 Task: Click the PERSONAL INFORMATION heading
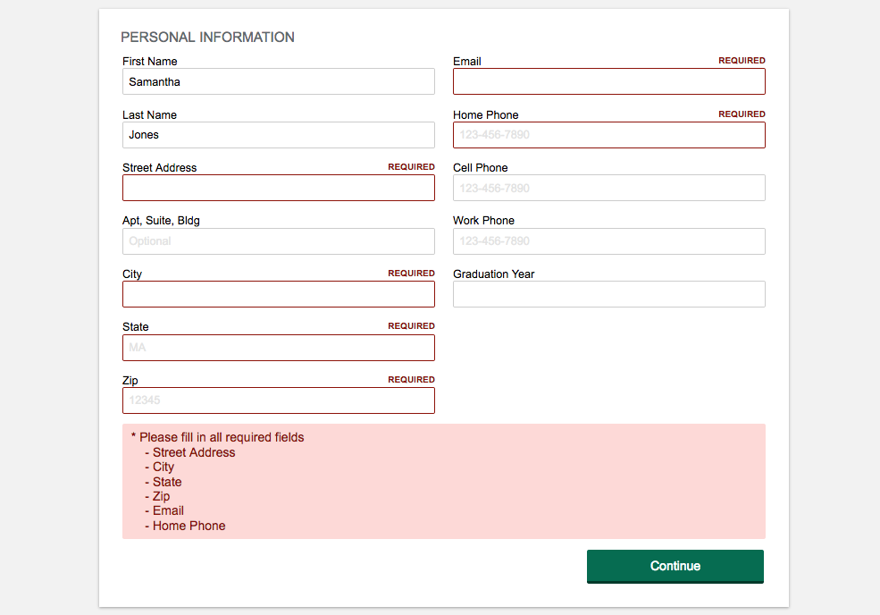[207, 37]
